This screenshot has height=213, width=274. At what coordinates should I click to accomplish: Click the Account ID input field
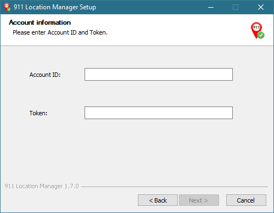pyautogui.click(x=159, y=74)
